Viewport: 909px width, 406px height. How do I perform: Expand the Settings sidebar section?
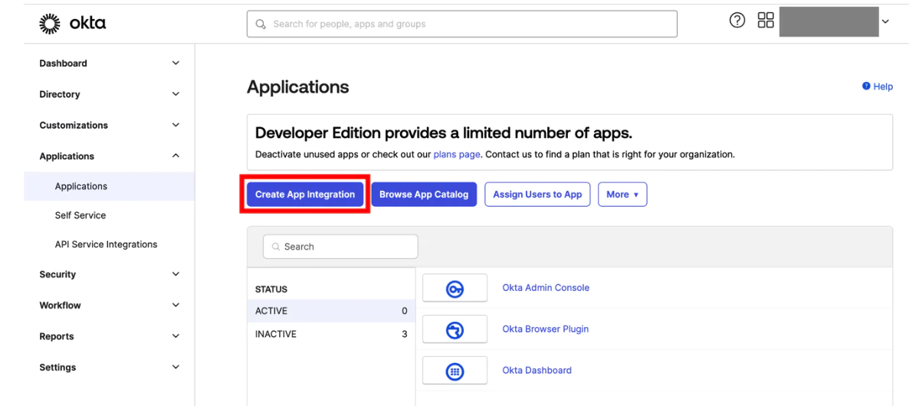click(110, 367)
